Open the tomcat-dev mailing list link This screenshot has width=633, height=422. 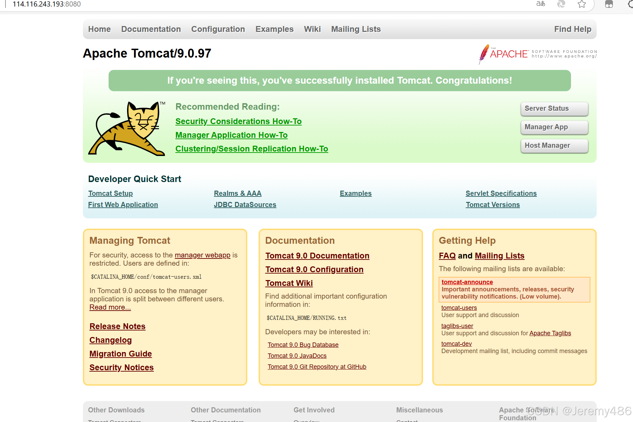[x=457, y=344]
